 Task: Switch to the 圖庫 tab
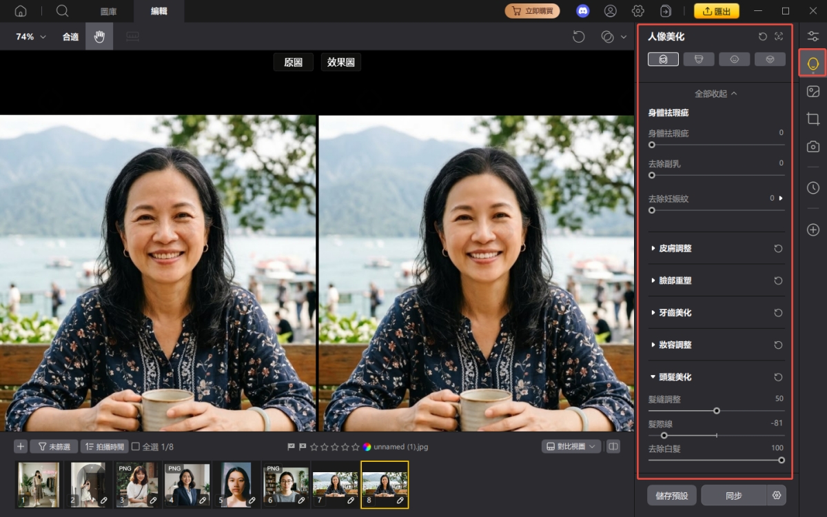pyautogui.click(x=109, y=11)
